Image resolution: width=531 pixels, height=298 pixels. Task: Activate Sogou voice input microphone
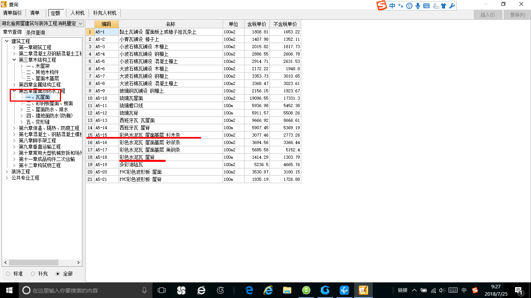point(418,6)
